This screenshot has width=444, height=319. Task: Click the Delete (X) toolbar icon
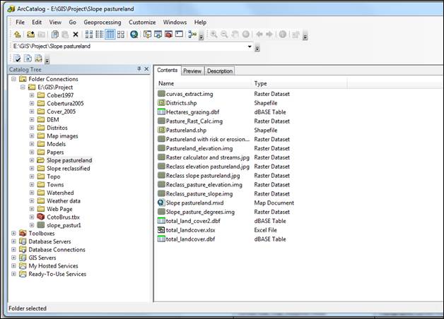[76, 34]
